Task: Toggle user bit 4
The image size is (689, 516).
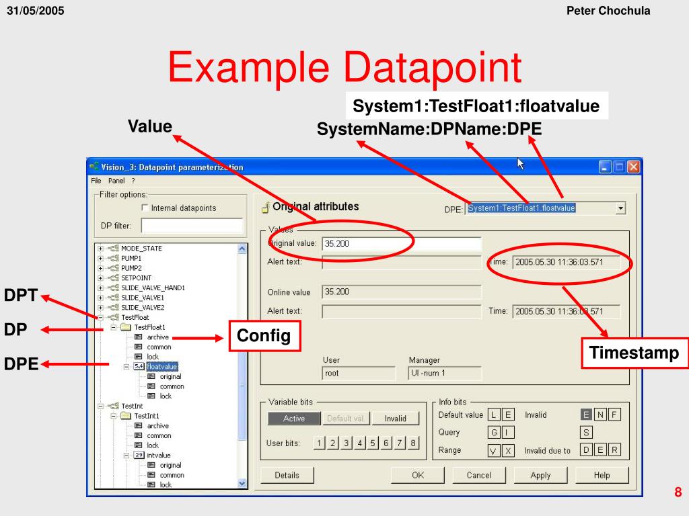Action: tap(359, 443)
